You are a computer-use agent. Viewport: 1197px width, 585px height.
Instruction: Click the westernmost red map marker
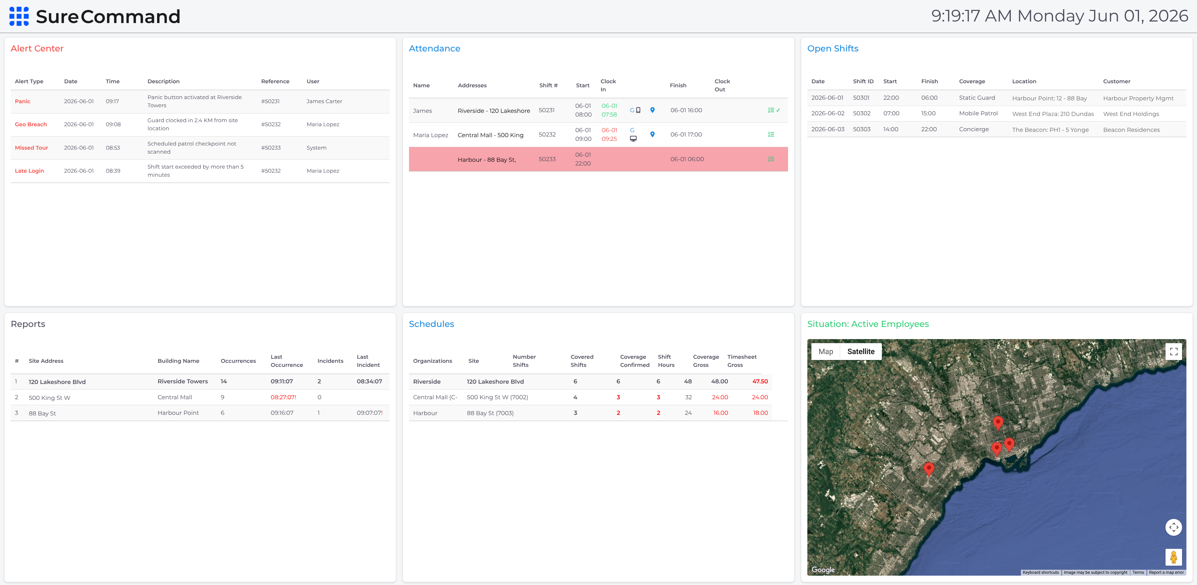[x=929, y=469]
